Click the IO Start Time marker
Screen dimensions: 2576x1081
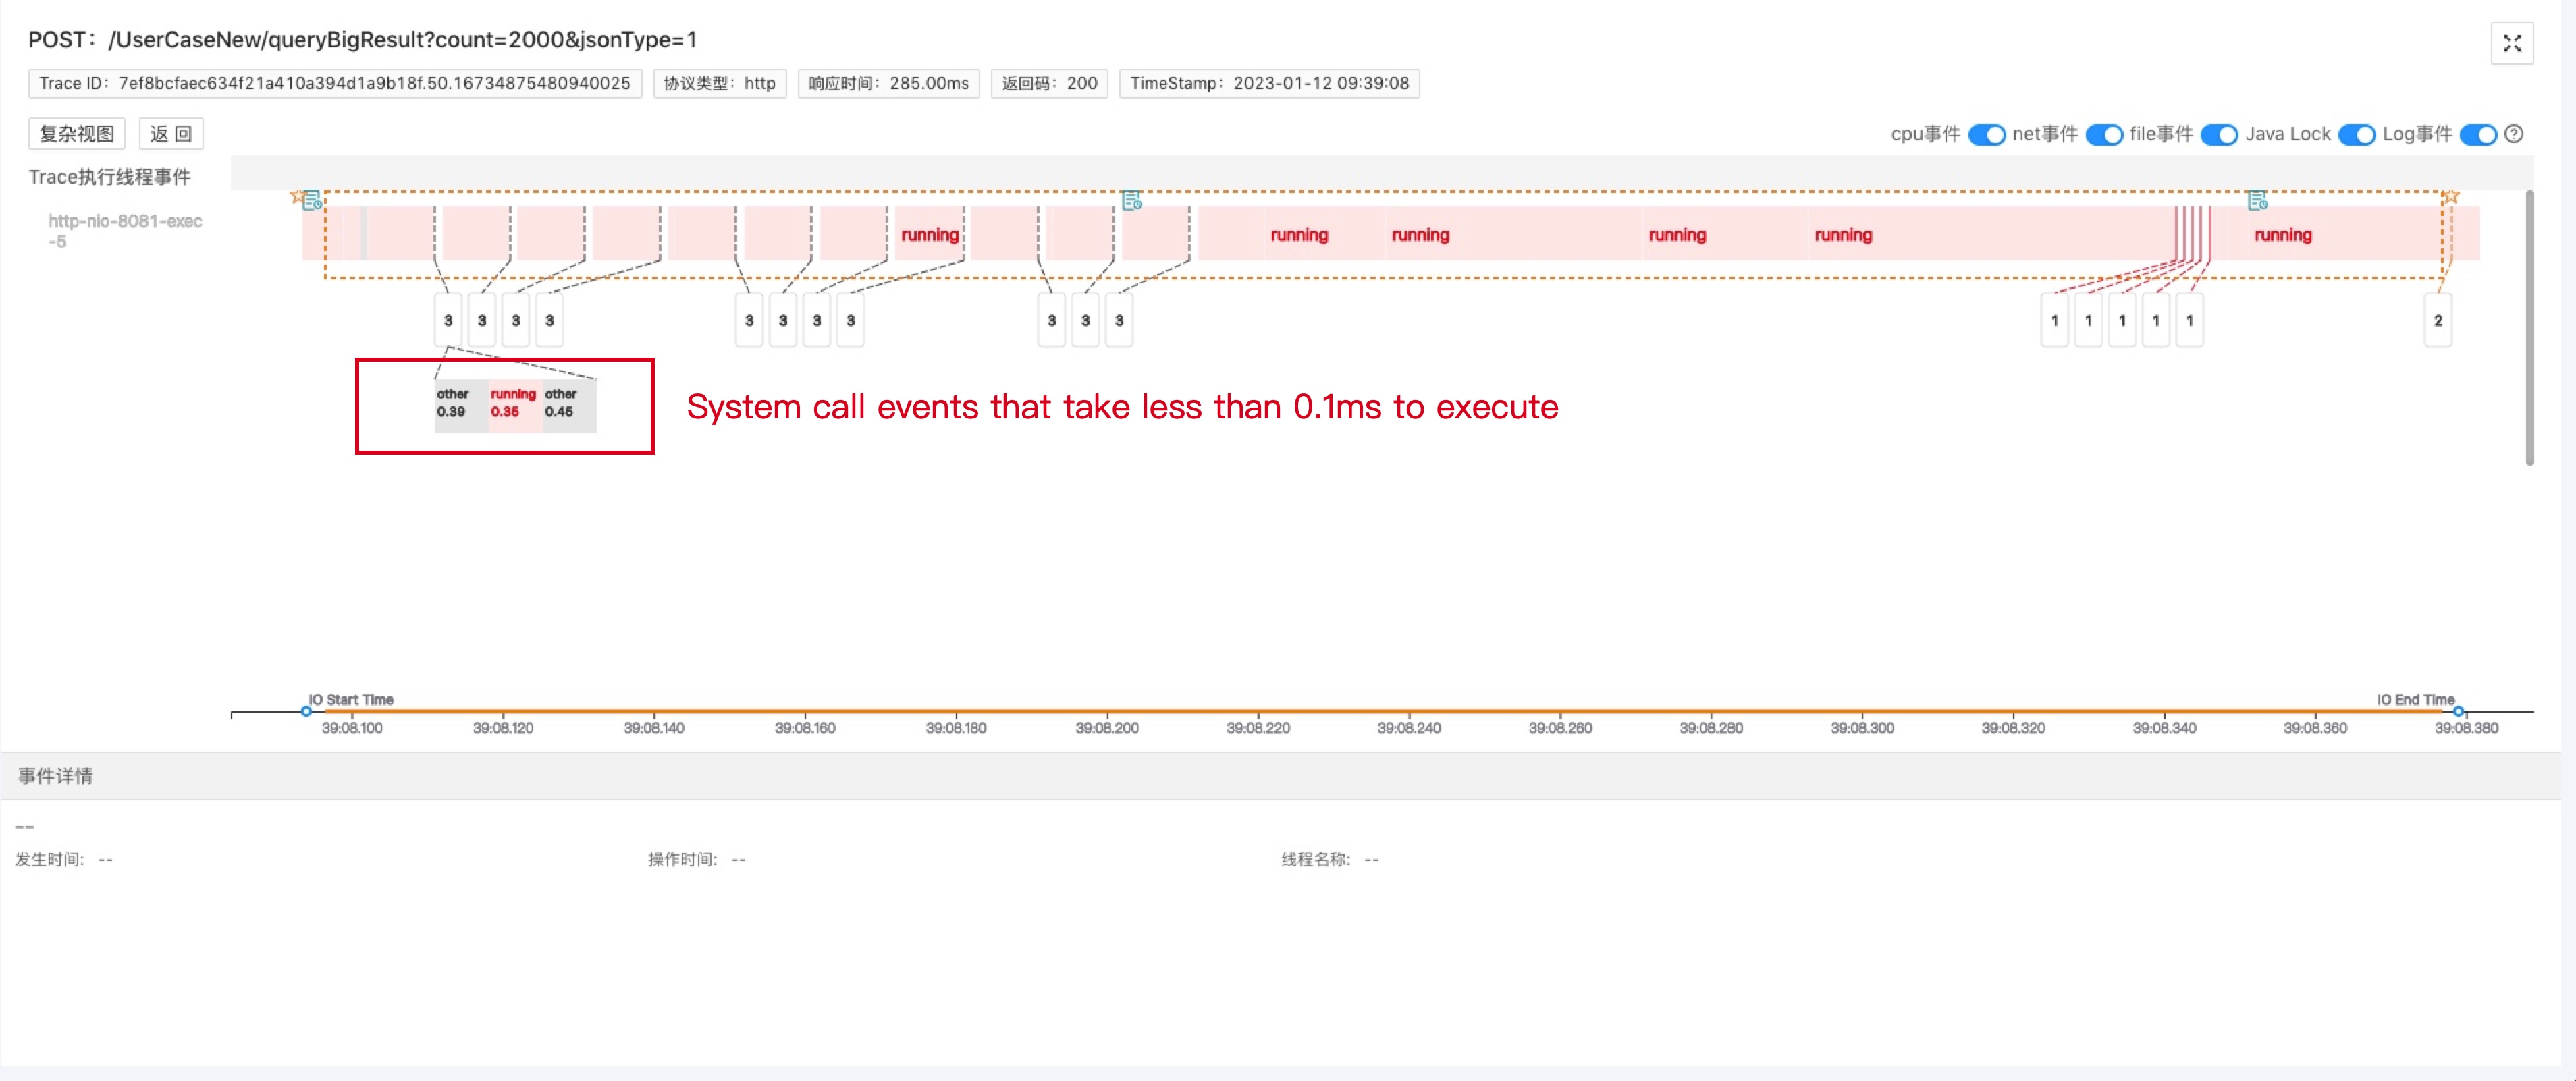(307, 711)
